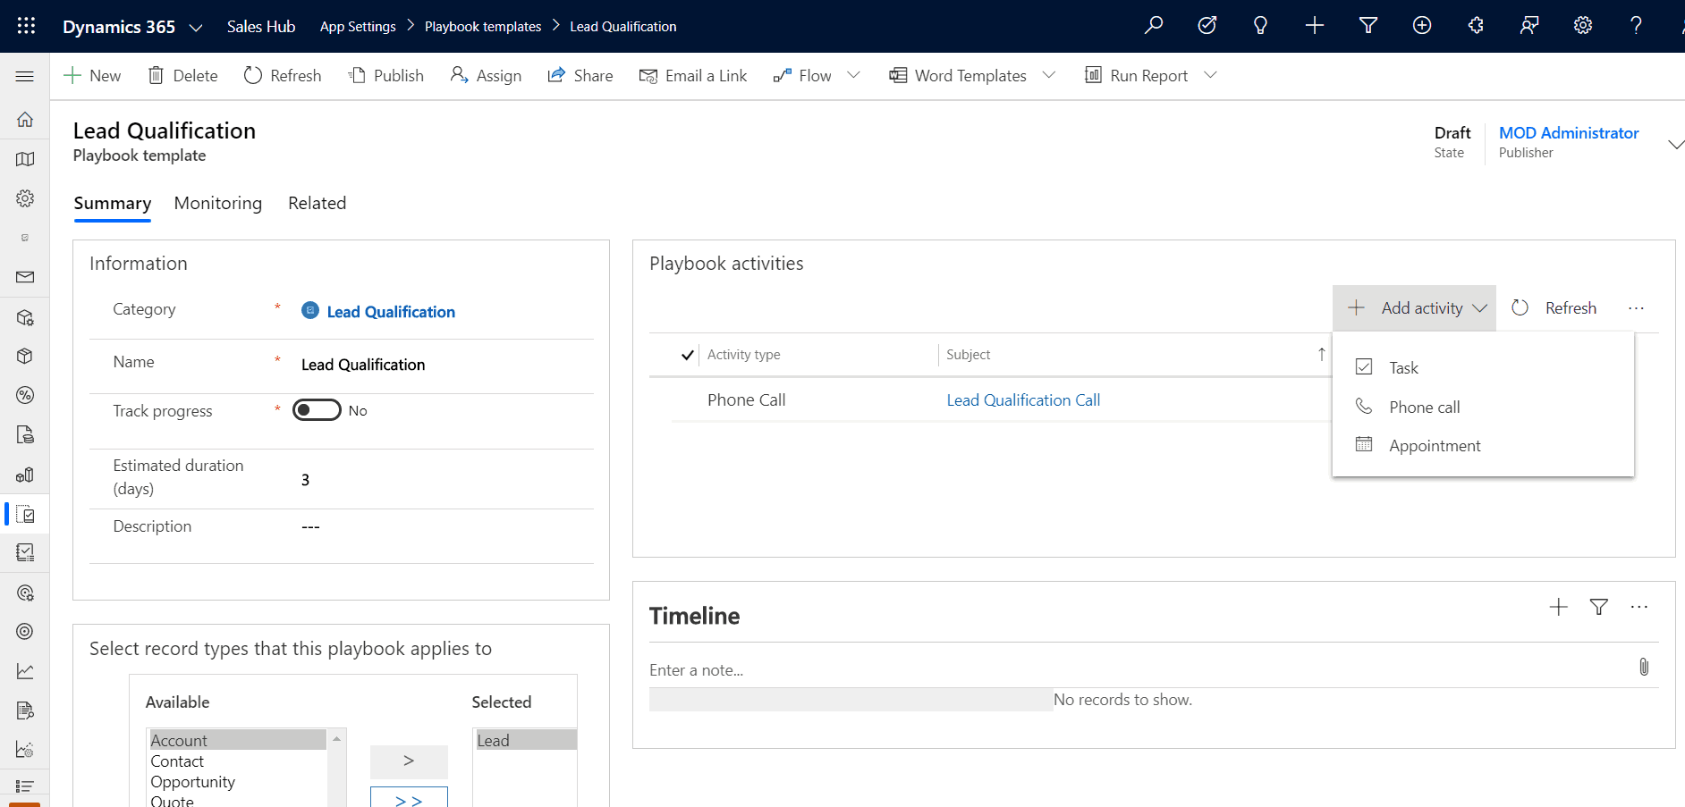Click the Lead Qualification category icon
The image size is (1685, 807).
pyautogui.click(x=310, y=310)
